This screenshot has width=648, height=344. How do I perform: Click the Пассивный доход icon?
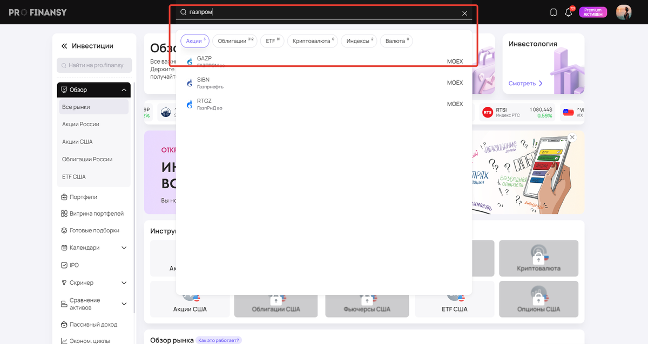[x=64, y=325]
